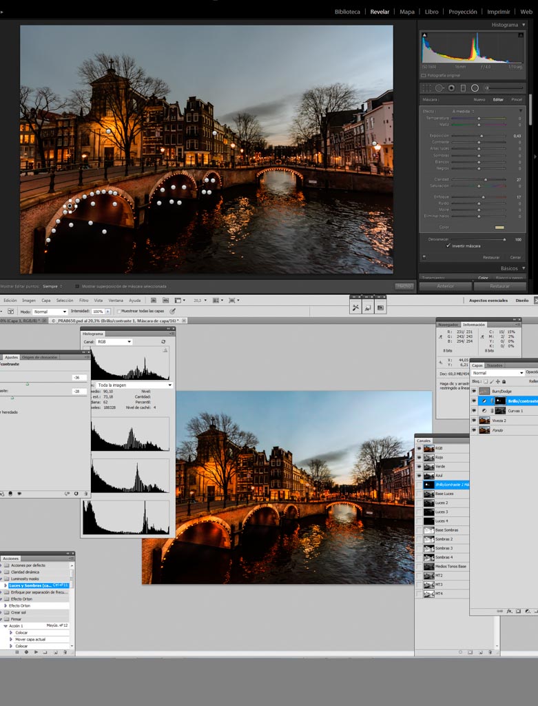Open the layer blend mode Normal dropdown

click(497, 373)
